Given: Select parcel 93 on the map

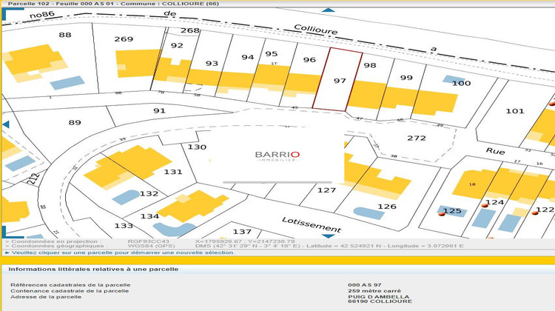Looking at the screenshot, I should click(x=212, y=64).
